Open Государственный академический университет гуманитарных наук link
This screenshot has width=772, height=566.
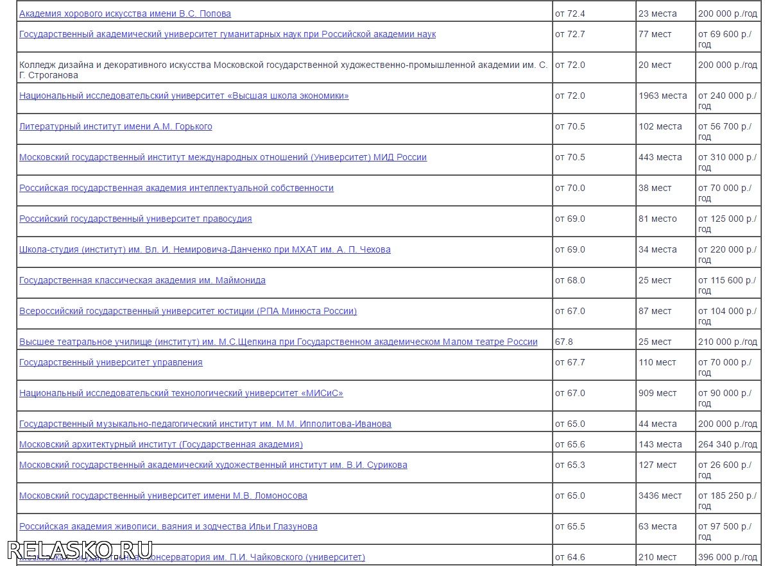click(x=227, y=34)
